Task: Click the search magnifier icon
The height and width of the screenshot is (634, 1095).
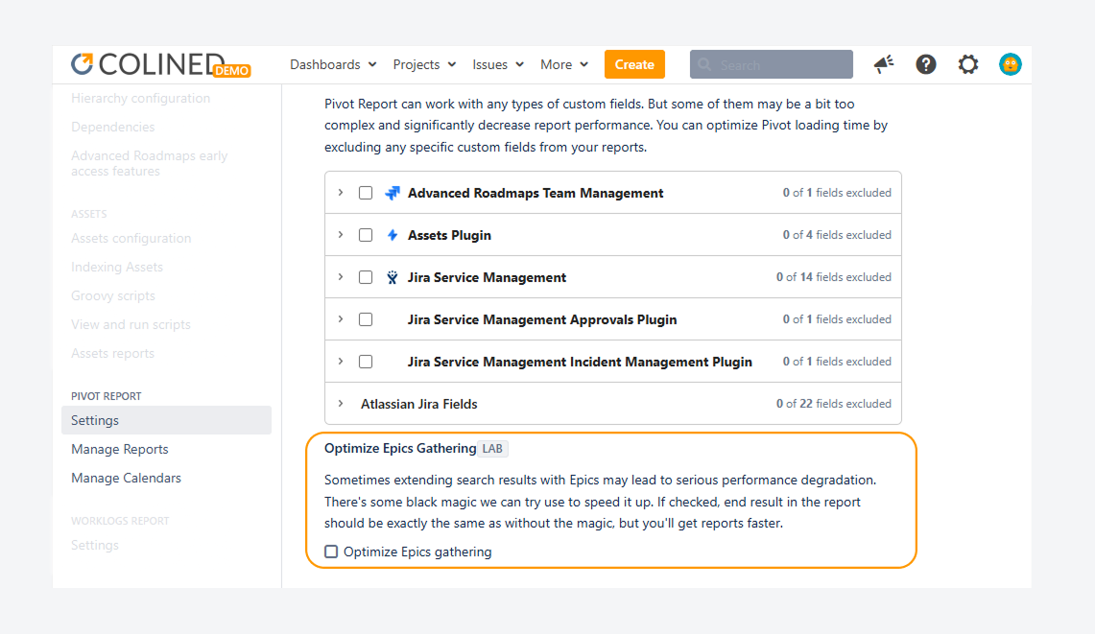Action: [x=704, y=64]
